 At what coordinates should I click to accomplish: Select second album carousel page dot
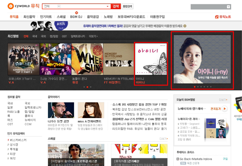point(87,87)
